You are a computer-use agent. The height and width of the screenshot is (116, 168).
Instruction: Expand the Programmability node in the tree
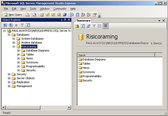[19, 66]
